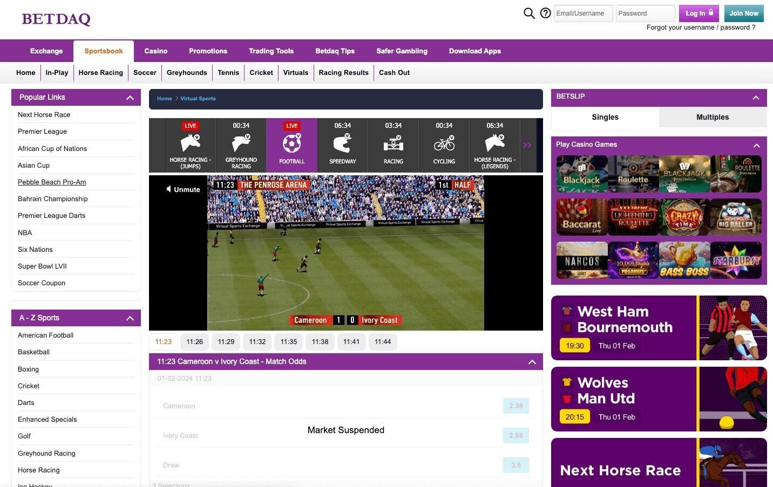Open the Casino tab
Image resolution: width=773 pixels, height=487 pixels.
tap(155, 51)
